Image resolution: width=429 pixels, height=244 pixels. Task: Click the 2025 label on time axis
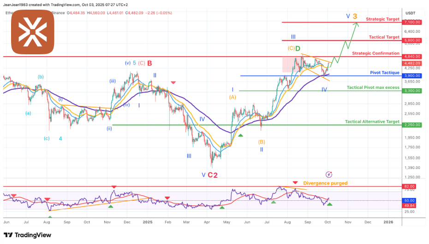pyautogui.click(x=148, y=221)
